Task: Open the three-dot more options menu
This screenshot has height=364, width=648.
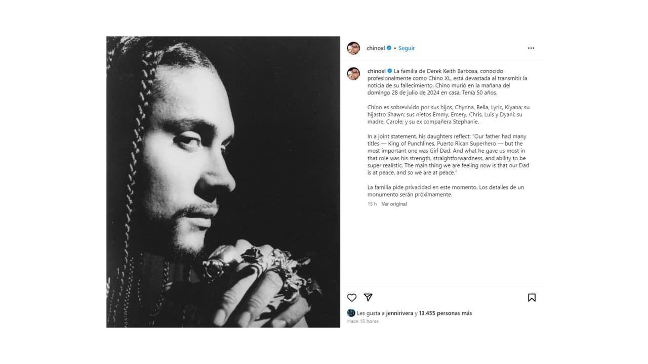Action: click(x=531, y=48)
